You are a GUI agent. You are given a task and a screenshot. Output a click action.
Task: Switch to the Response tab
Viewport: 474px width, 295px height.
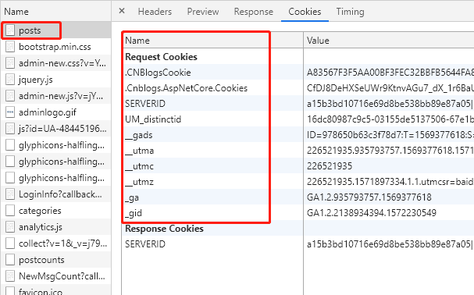pyautogui.click(x=253, y=12)
